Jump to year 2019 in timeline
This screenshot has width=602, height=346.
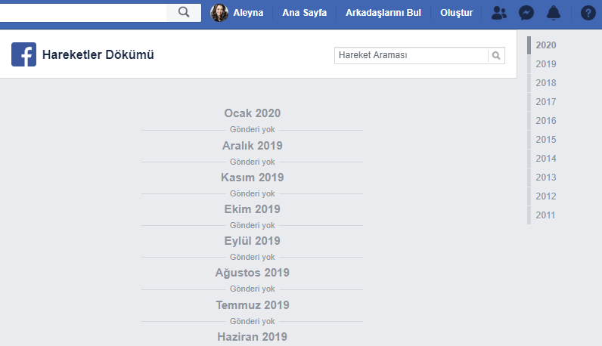point(545,64)
